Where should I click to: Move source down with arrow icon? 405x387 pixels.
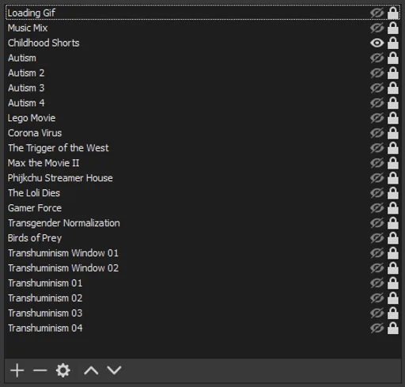pos(114,370)
